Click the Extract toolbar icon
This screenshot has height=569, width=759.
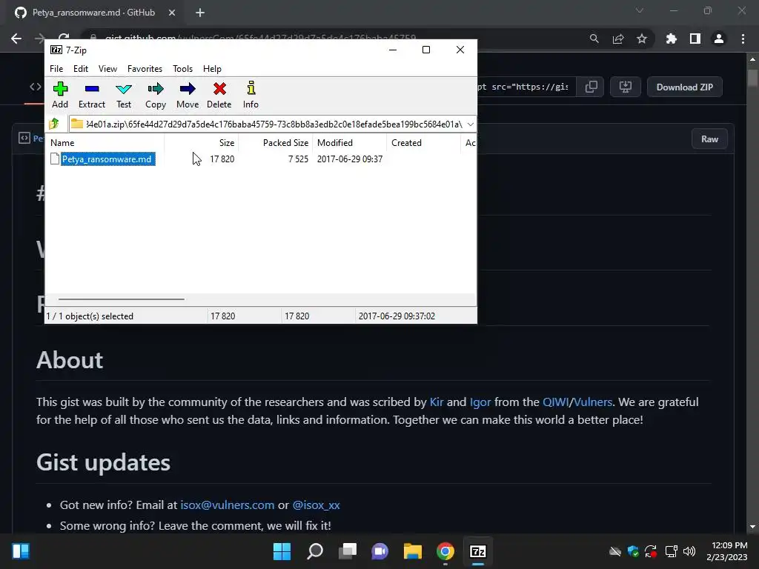point(91,95)
